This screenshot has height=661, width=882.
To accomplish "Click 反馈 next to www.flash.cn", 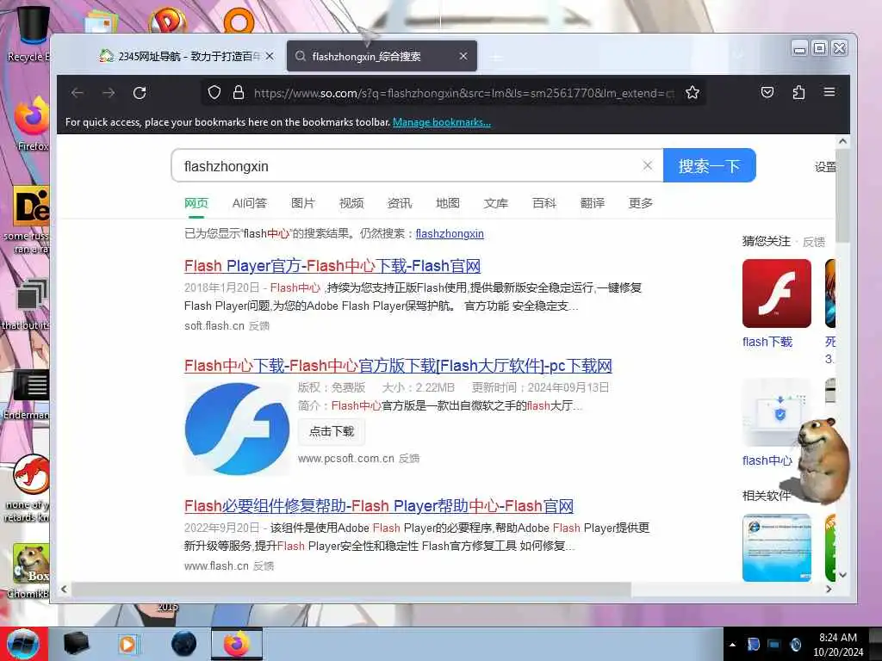I will tap(264, 566).
